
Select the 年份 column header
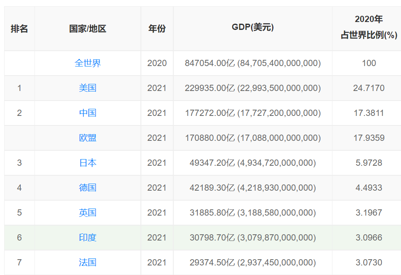point(157,29)
